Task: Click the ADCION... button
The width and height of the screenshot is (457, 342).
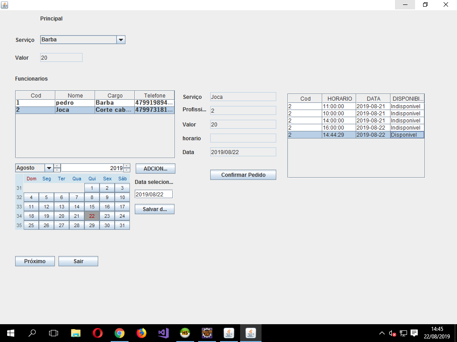Action: [x=155, y=169]
